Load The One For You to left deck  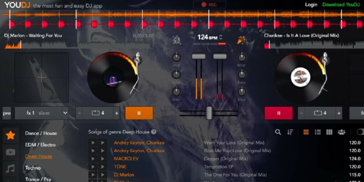pyautogui.click(x=93, y=175)
